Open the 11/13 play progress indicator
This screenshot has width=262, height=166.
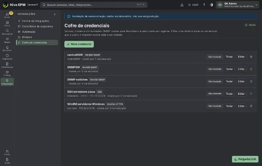coord(193,5)
